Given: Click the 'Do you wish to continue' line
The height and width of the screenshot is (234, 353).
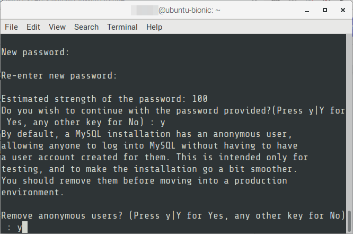Looking at the screenshot, I should [x=173, y=111].
